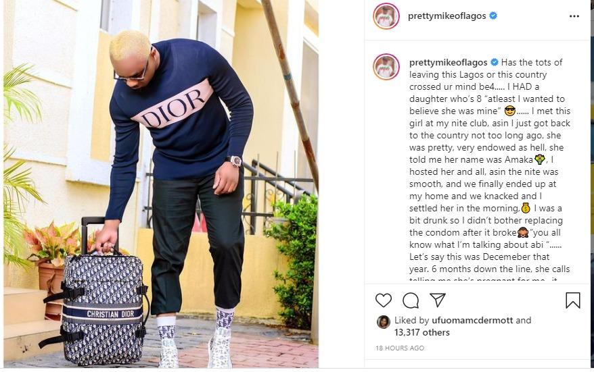Click the 18 HOURS AGO timestamp

point(400,348)
